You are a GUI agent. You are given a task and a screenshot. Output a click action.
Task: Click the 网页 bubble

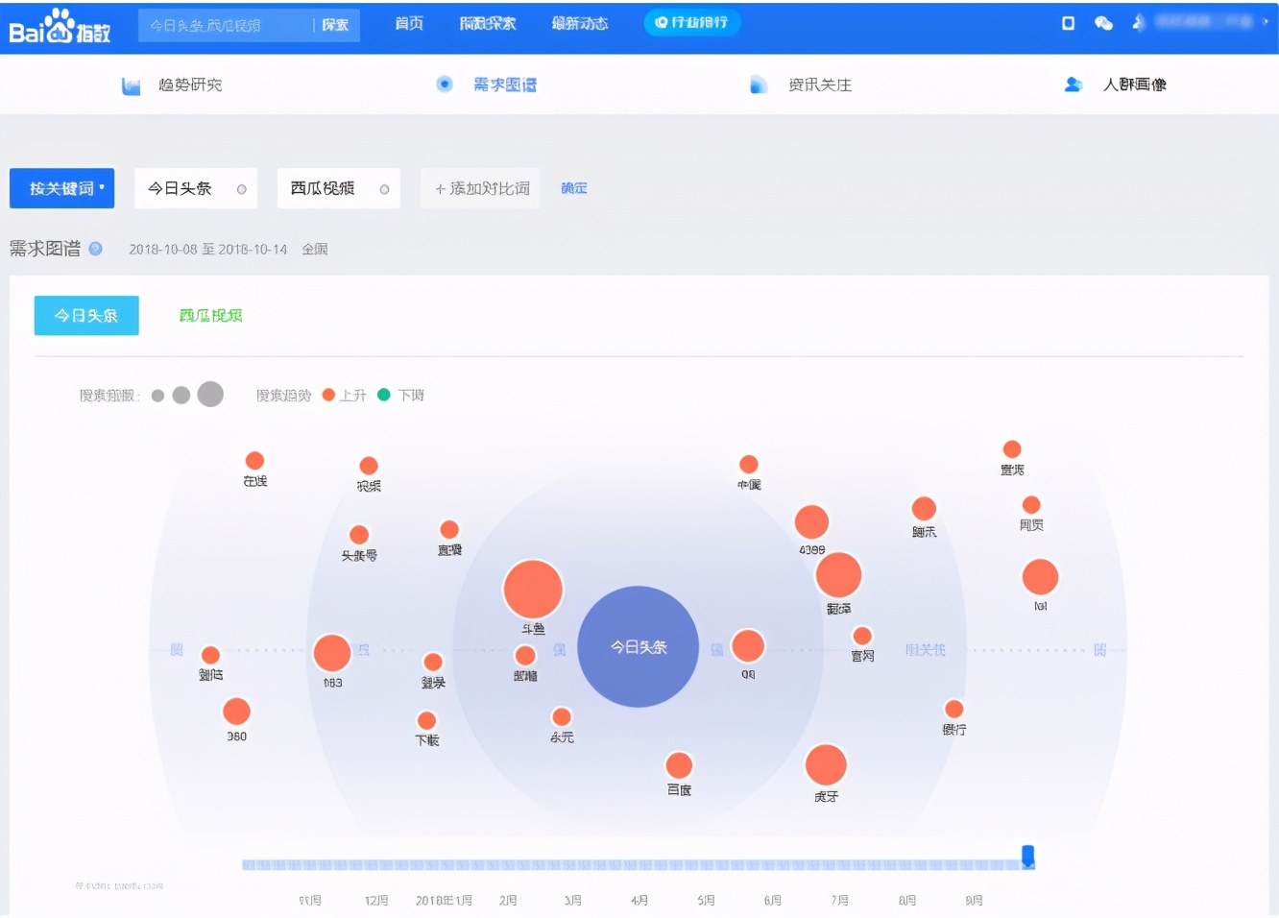[1031, 505]
